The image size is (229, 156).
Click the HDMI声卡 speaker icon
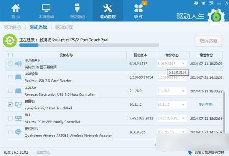(18, 64)
